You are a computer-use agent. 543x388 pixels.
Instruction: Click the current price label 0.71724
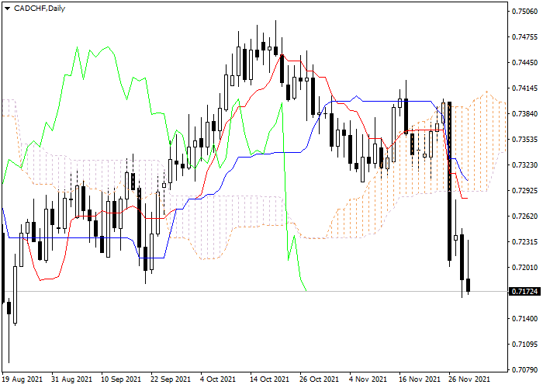(524, 292)
